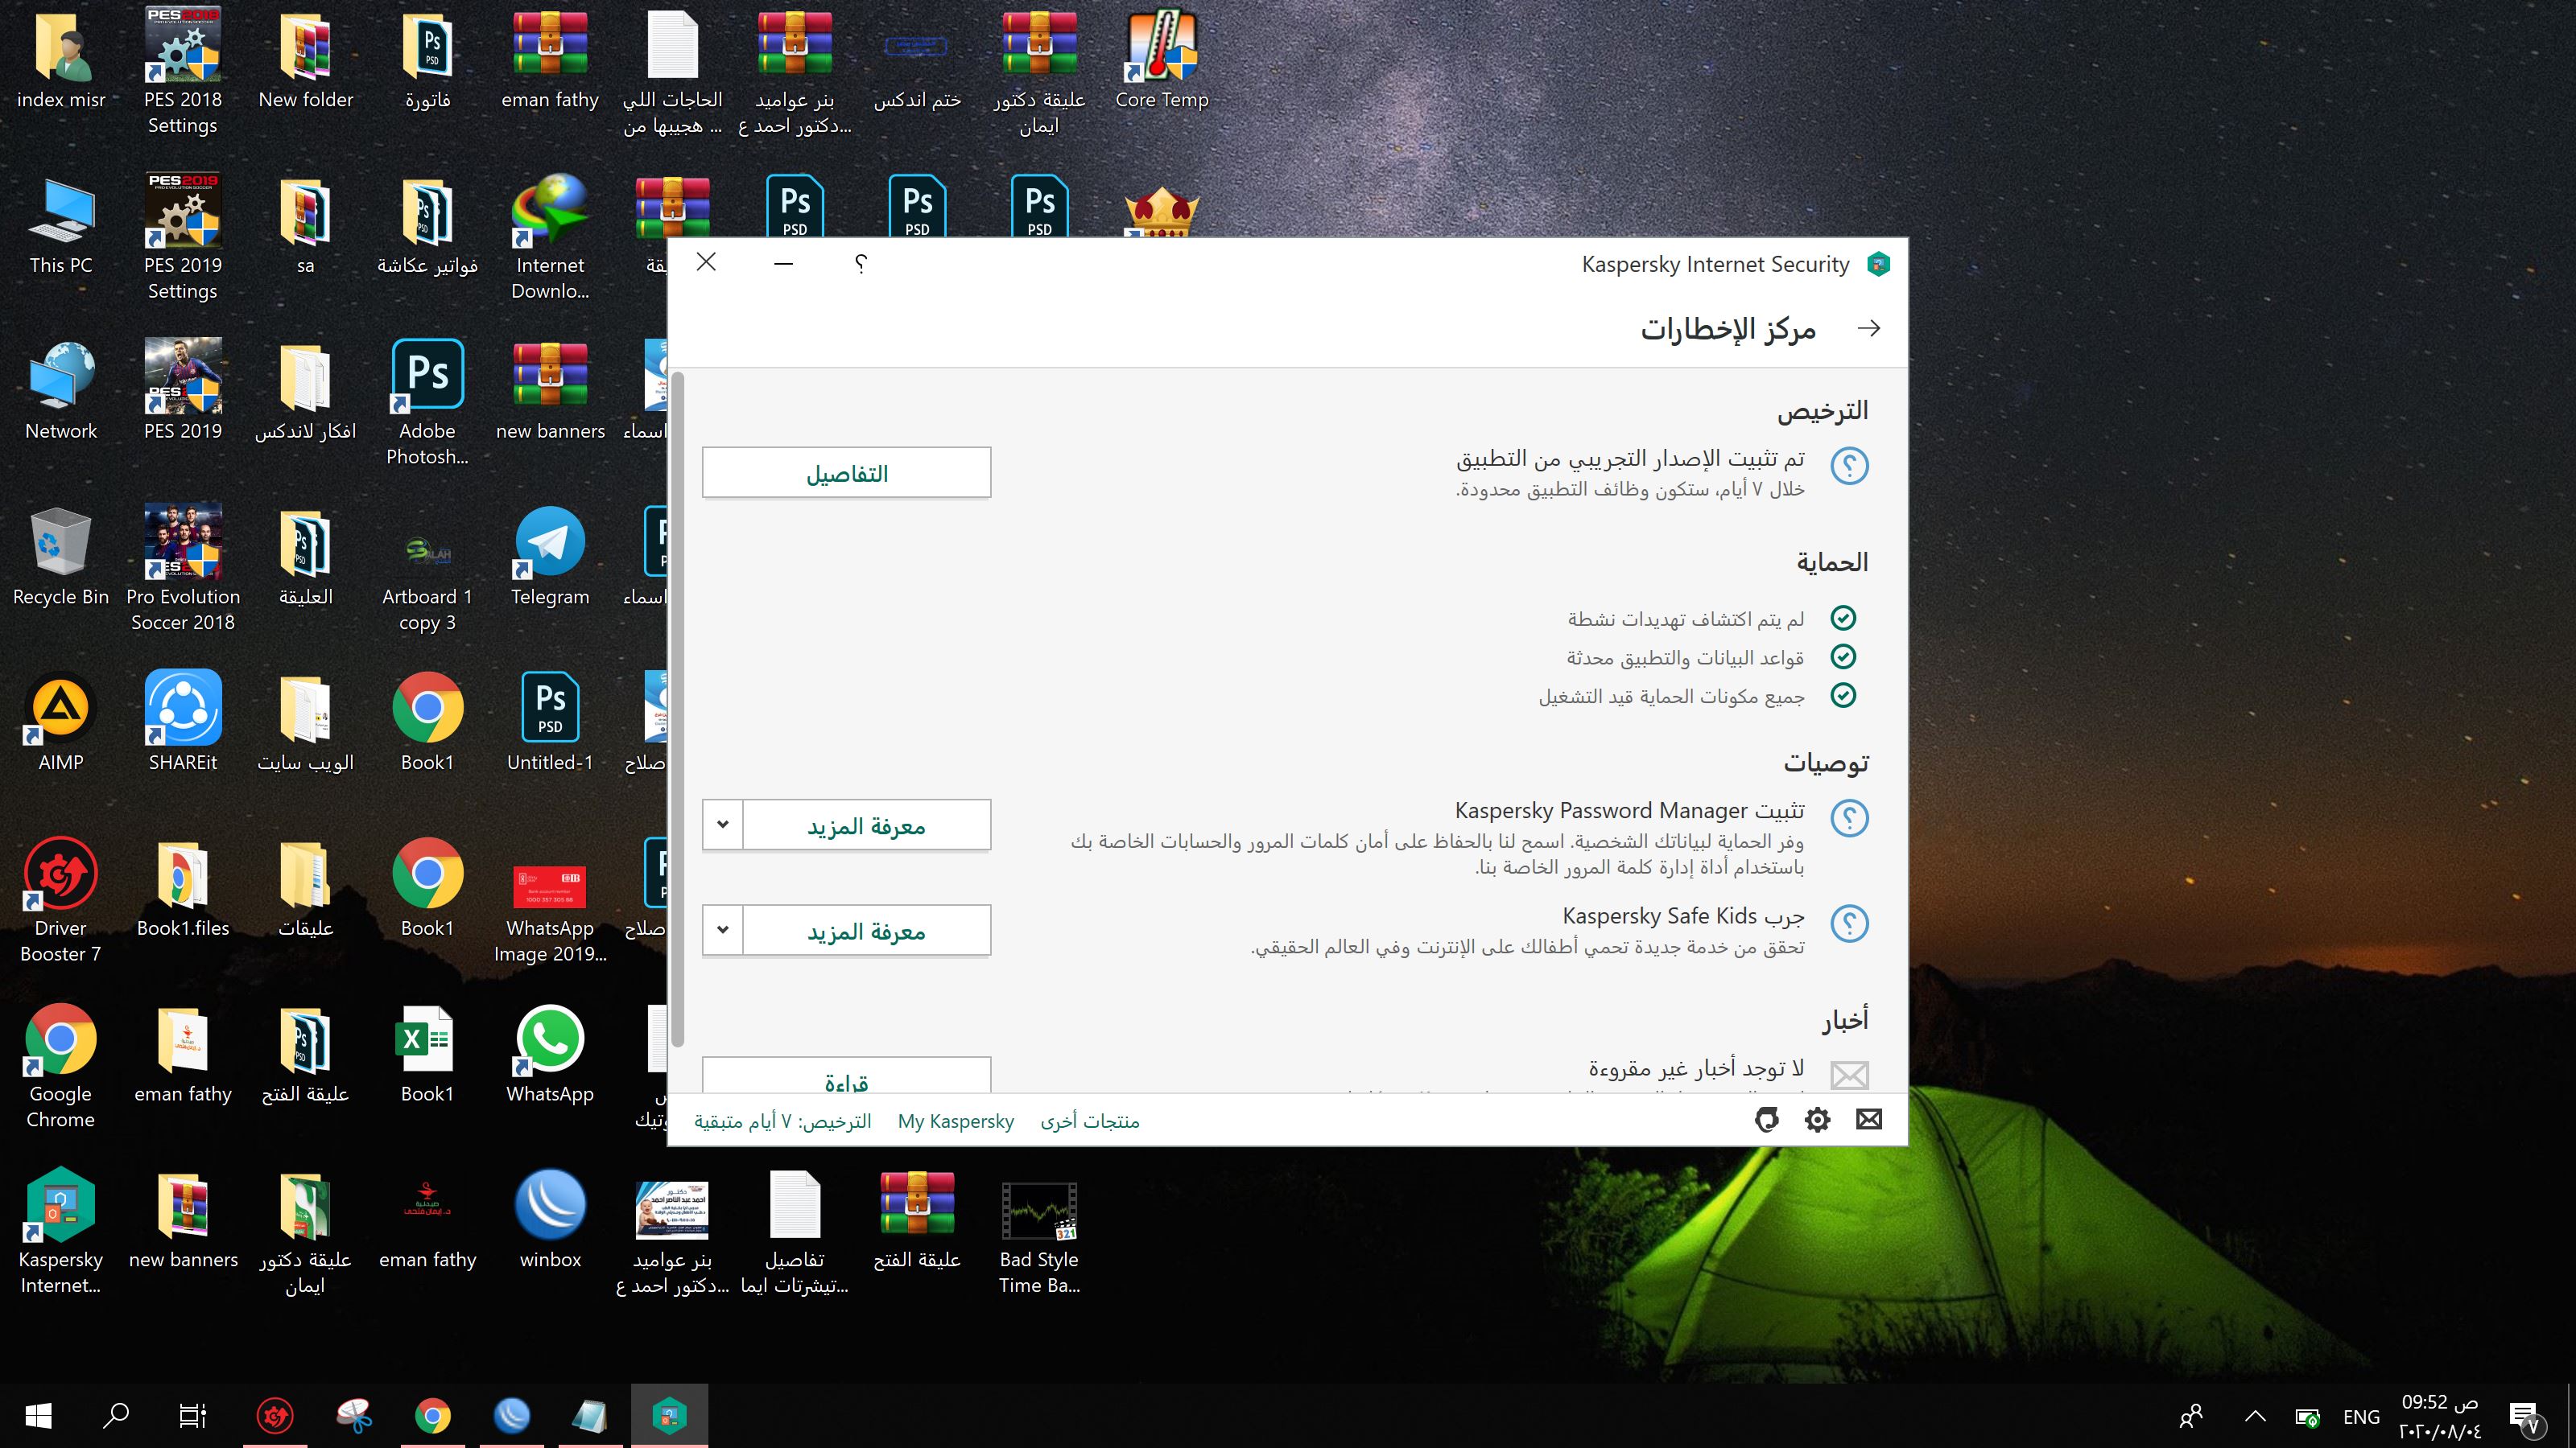Select the Telegram desktop shortcut
2576x1448 pixels.
(x=550, y=556)
